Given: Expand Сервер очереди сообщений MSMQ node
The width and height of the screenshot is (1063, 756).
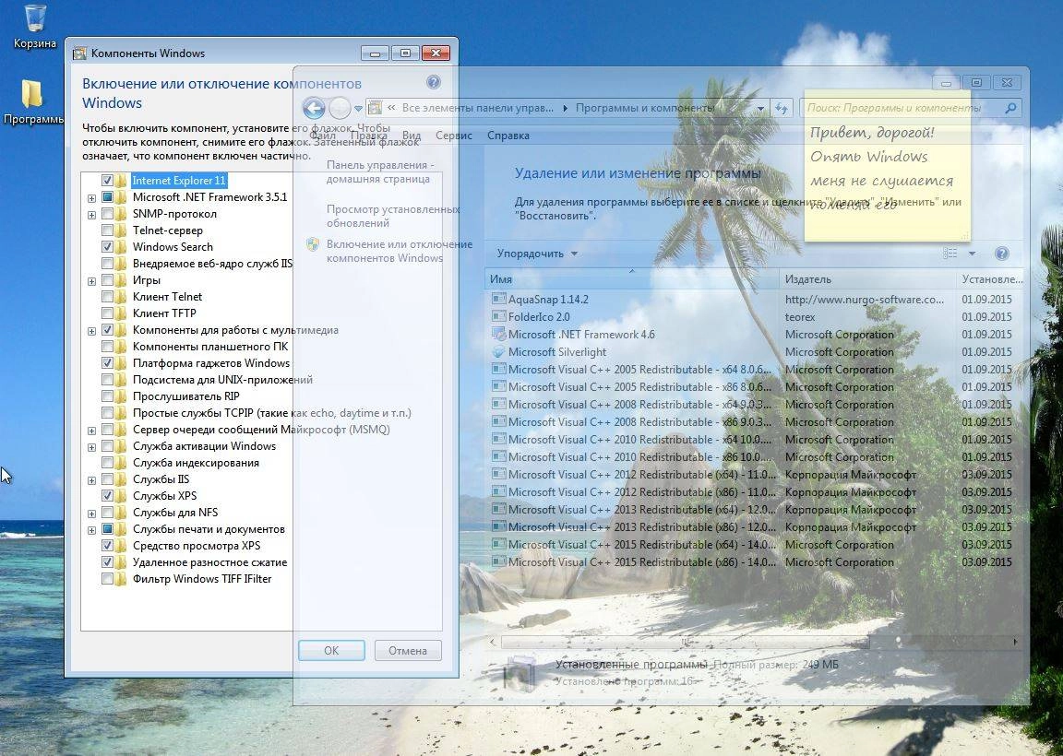Looking at the screenshot, I should click(x=91, y=431).
